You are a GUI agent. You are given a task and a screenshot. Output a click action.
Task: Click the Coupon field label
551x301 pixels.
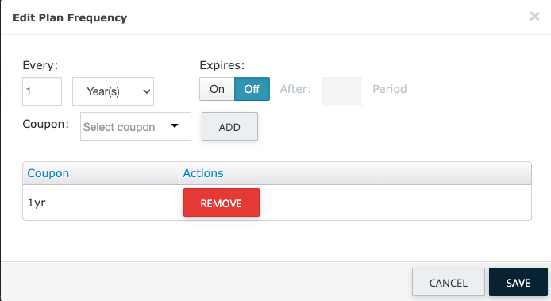(46, 124)
